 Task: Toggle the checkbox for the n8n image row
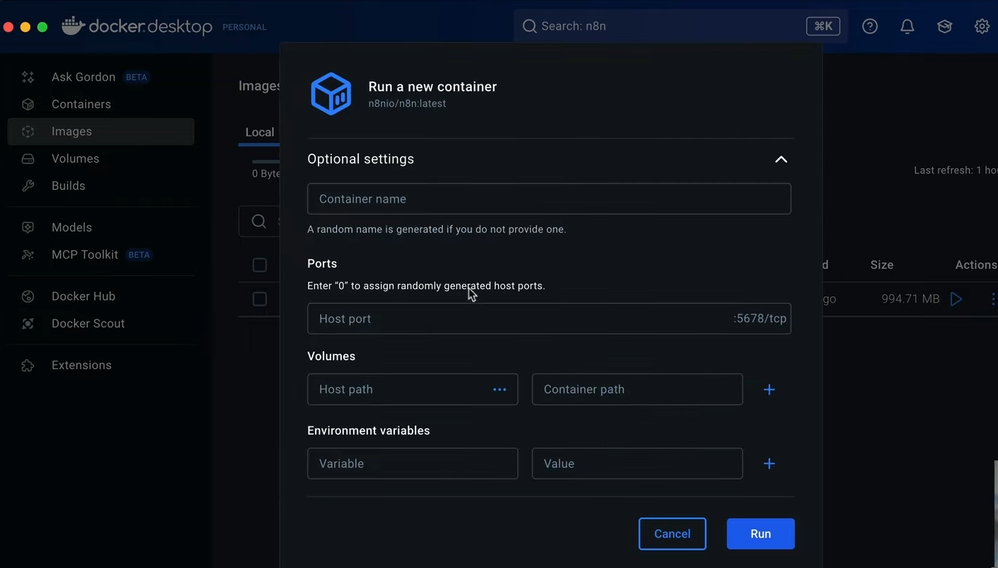pyautogui.click(x=260, y=299)
